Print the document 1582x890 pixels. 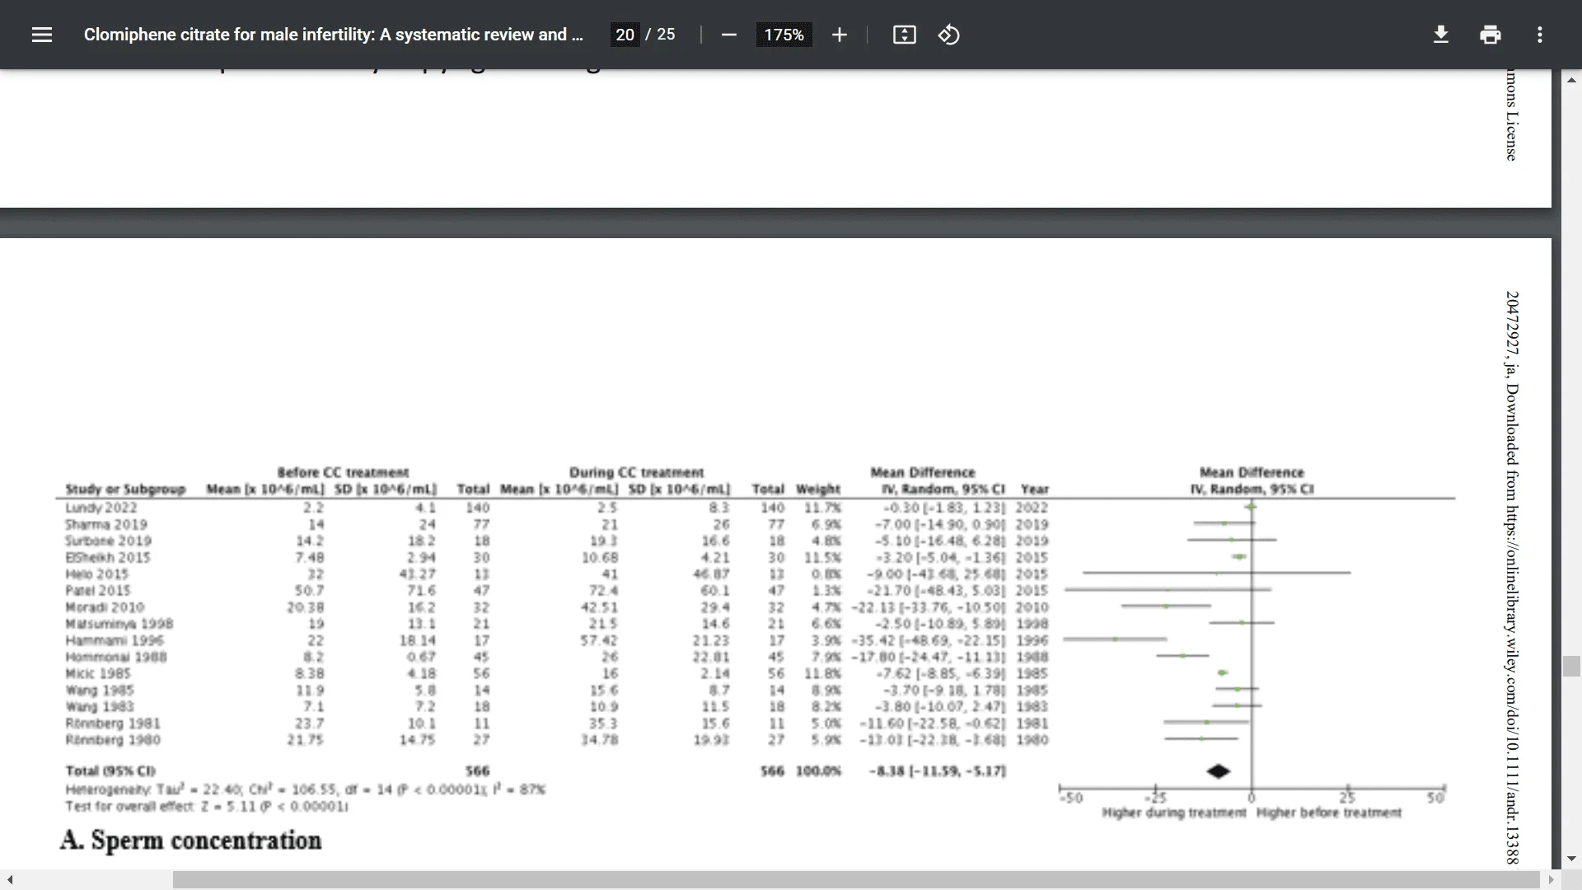(x=1490, y=35)
